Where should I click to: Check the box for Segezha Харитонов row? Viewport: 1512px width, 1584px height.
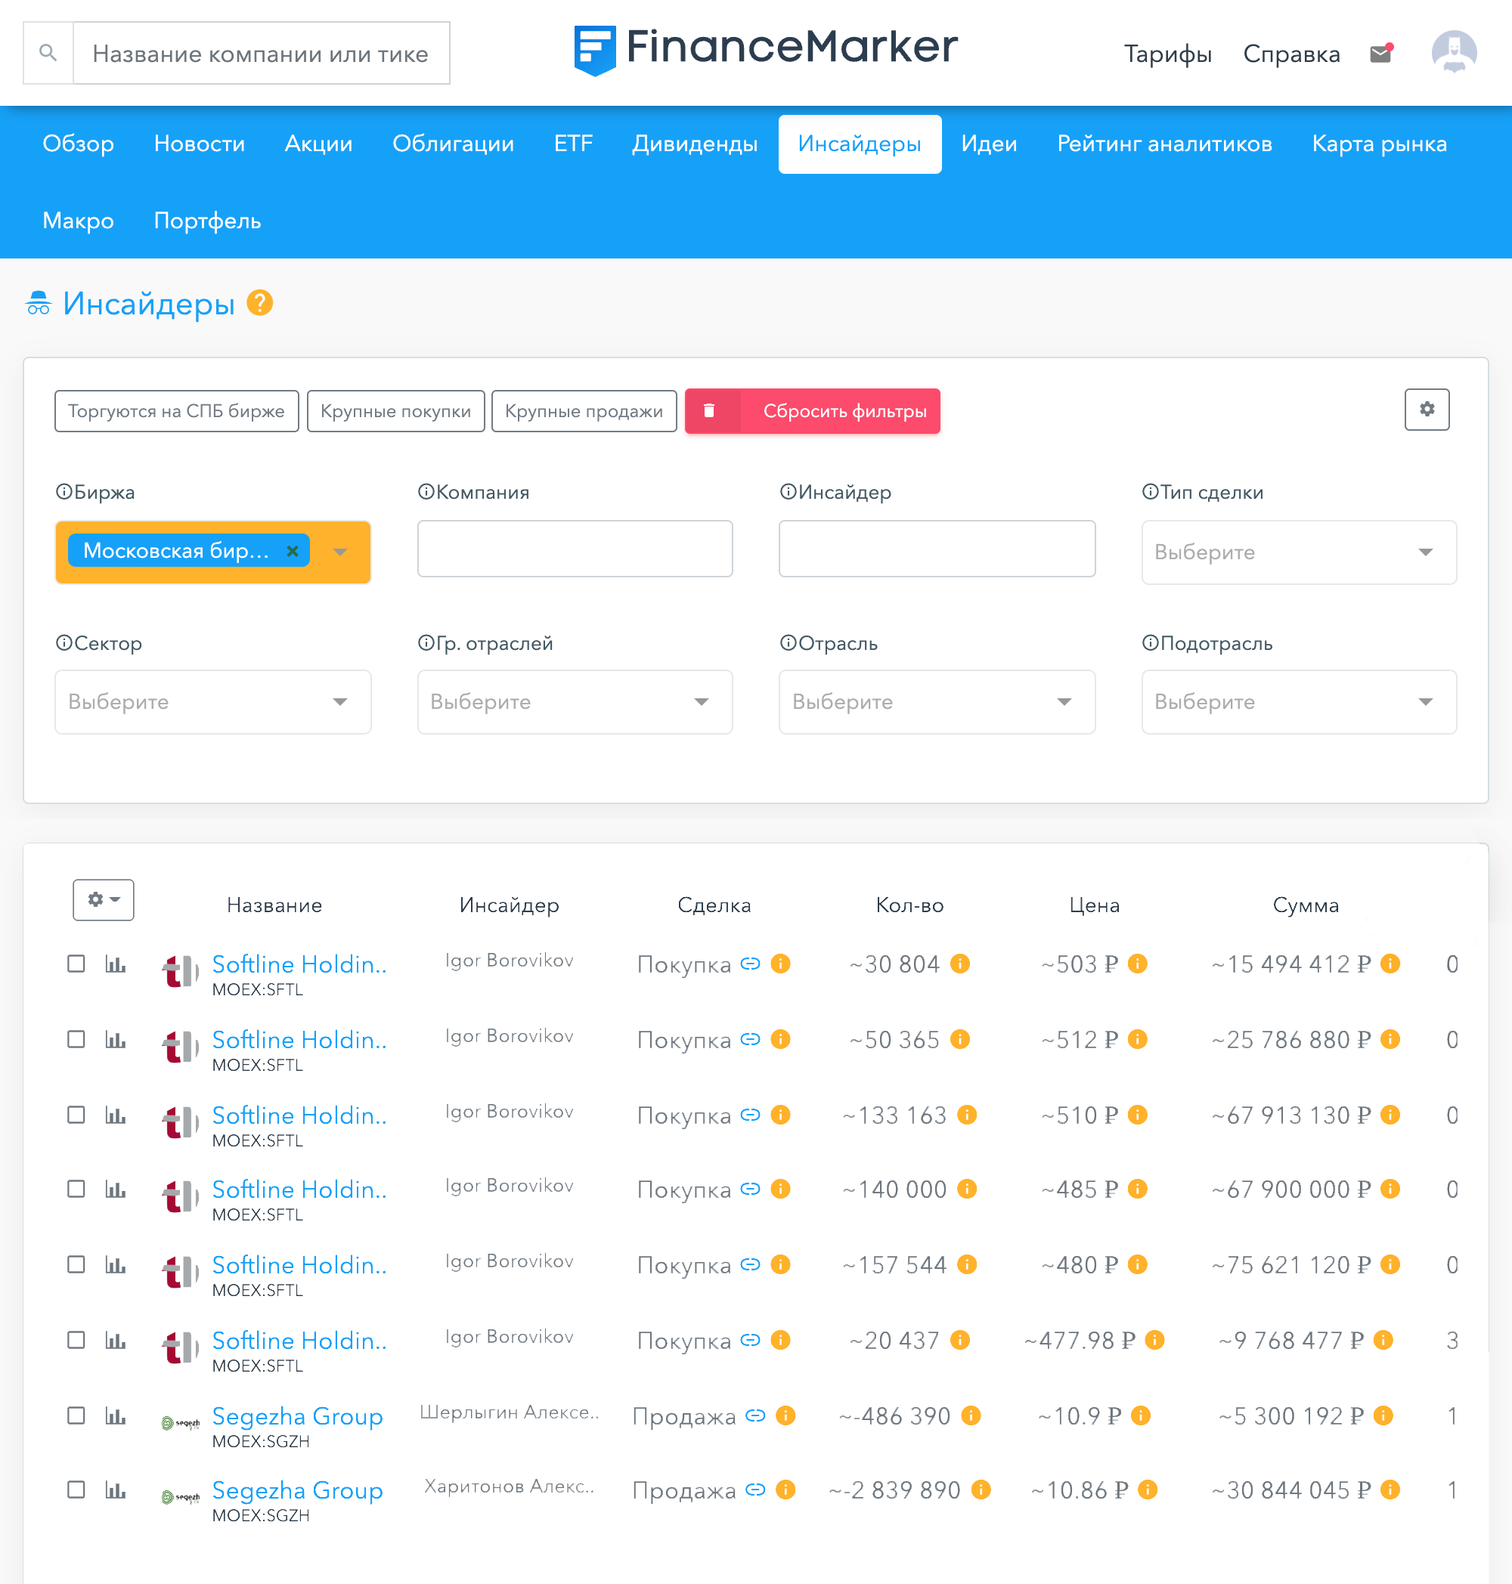[x=76, y=1490]
